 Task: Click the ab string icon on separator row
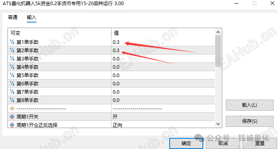coord(12,108)
